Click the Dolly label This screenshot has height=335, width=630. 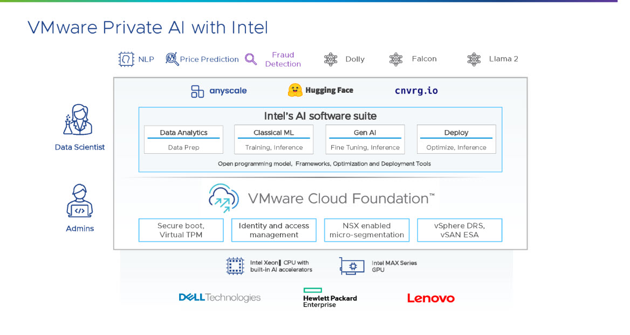(355, 59)
